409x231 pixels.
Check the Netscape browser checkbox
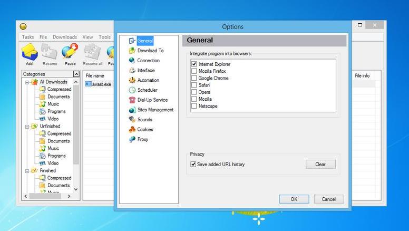click(x=194, y=106)
